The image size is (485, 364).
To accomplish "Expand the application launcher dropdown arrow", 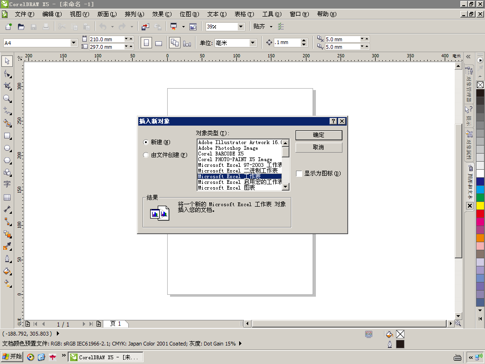I will tap(183, 27).
